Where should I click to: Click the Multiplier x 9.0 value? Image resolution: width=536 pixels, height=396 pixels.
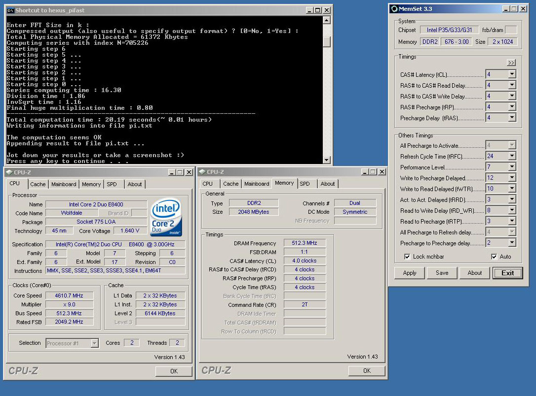click(x=69, y=304)
